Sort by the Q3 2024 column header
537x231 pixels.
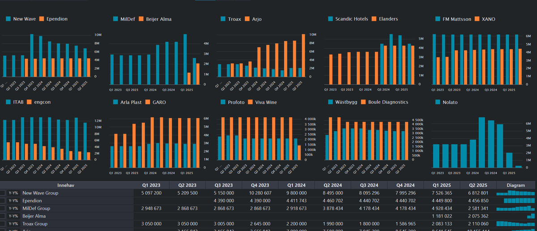tap(369, 185)
